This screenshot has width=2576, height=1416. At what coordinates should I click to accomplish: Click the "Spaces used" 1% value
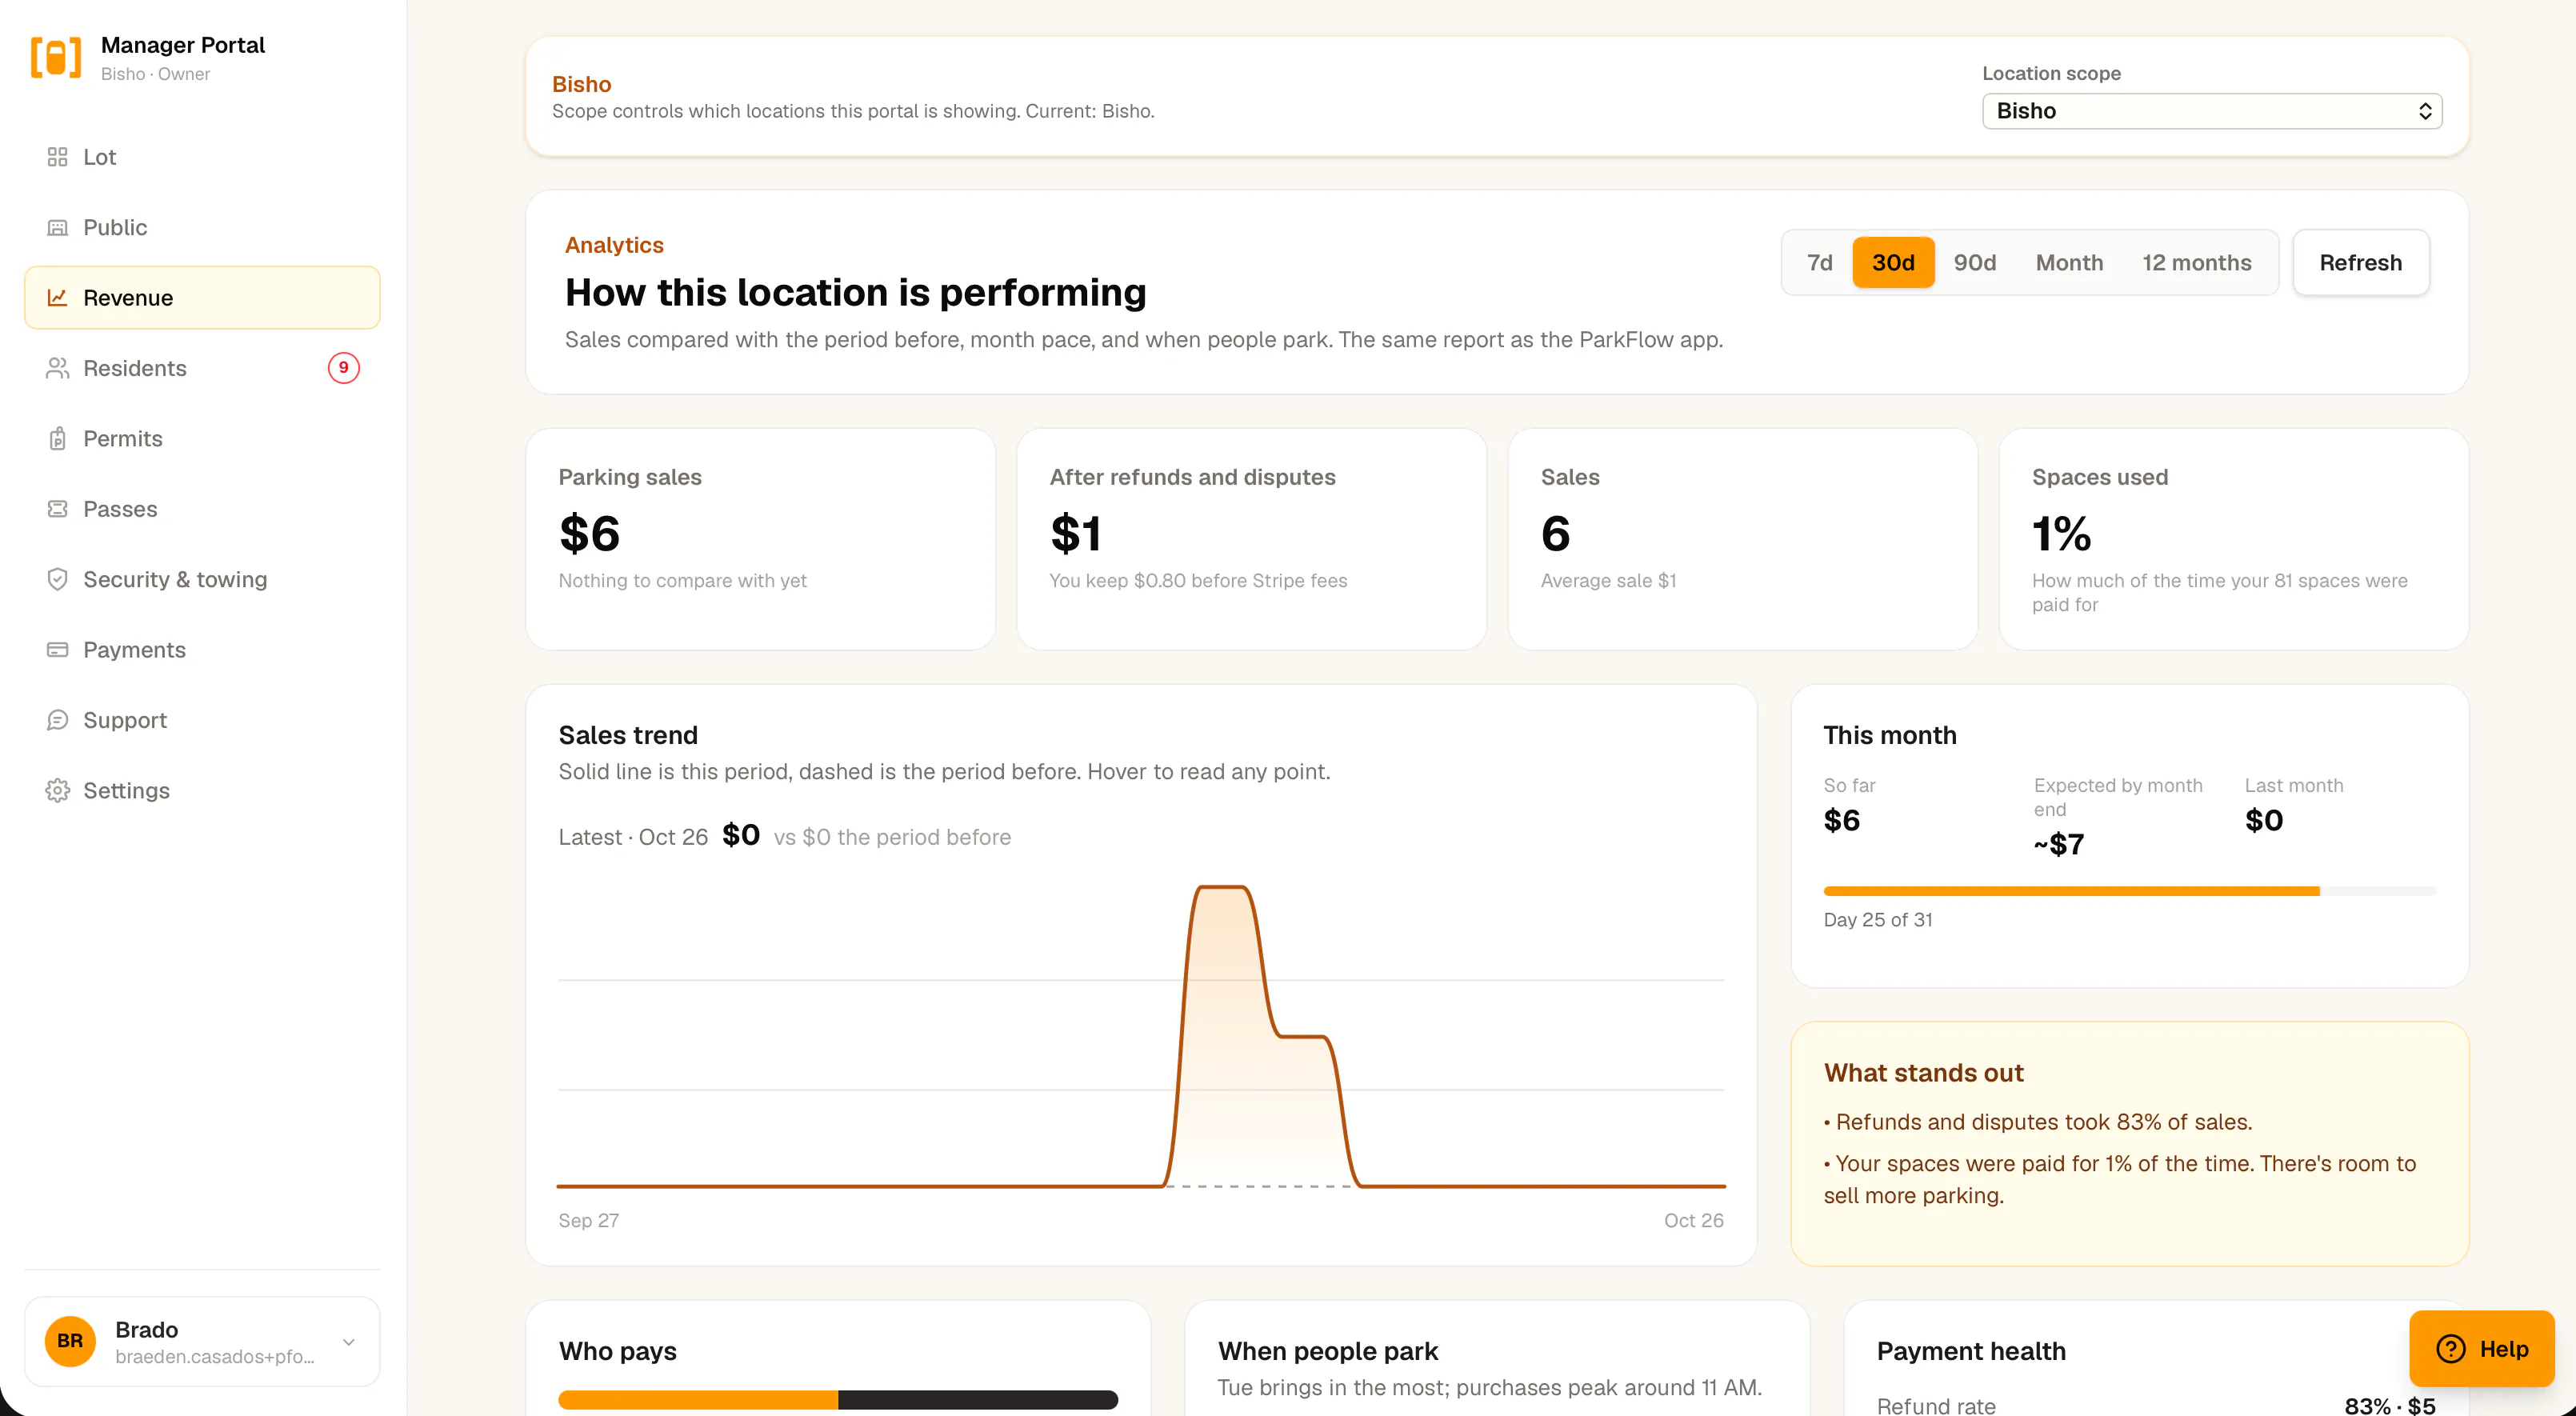pyautogui.click(x=2061, y=533)
